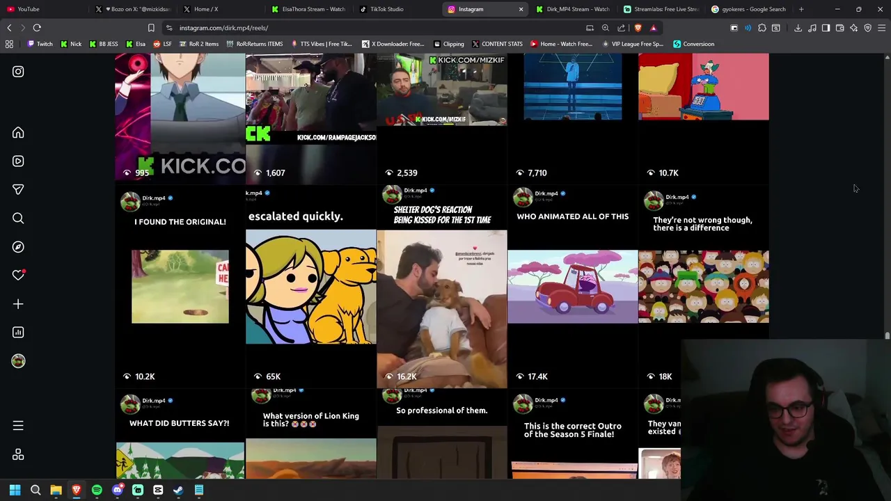
Task: Open CONTENT STATS bookmark
Action: pos(497,44)
